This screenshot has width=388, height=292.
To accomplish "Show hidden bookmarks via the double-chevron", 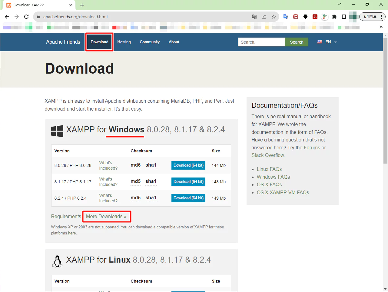I will (381, 27).
